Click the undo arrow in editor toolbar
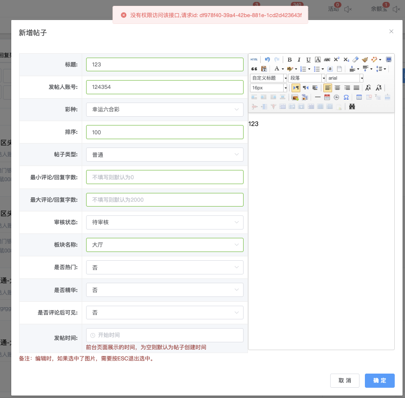 (267, 60)
